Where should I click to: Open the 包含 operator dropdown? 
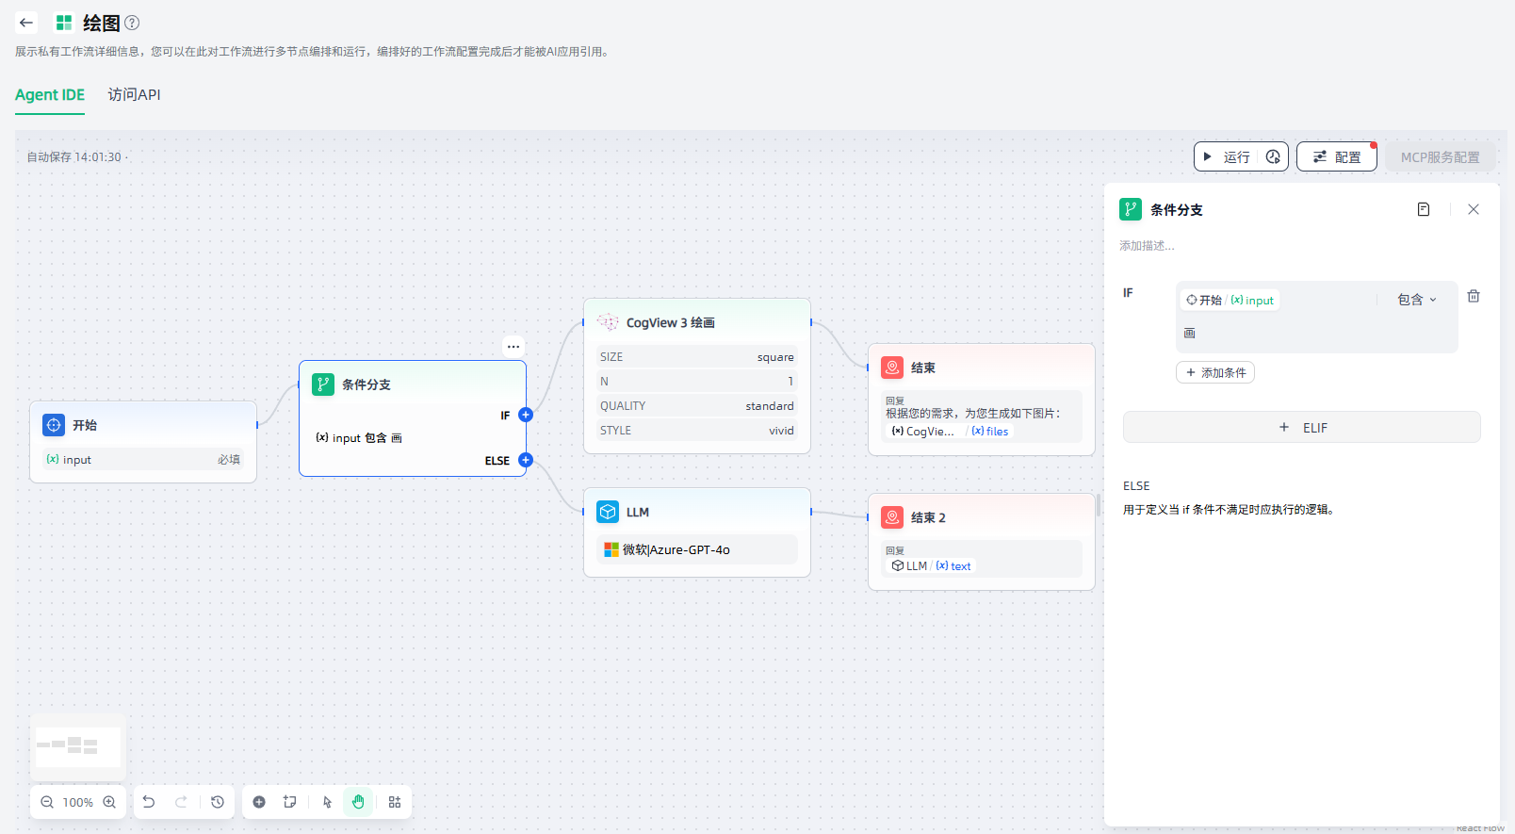click(x=1416, y=300)
